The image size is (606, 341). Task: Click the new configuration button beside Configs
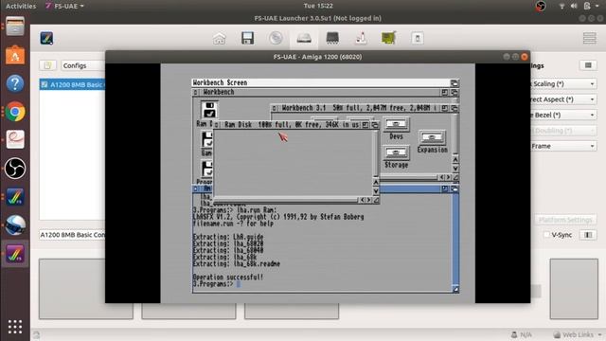[x=47, y=65]
